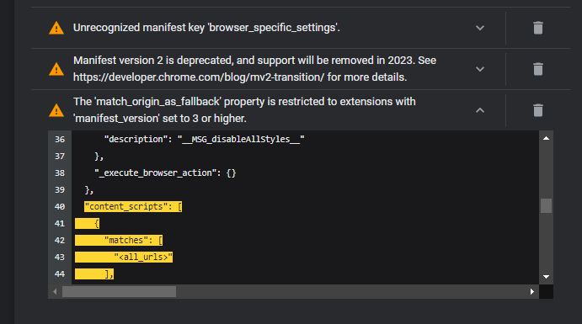Delete the 'browser_specific_settings' warning with its trash icon
582x324 pixels.
[x=538, y=28]
